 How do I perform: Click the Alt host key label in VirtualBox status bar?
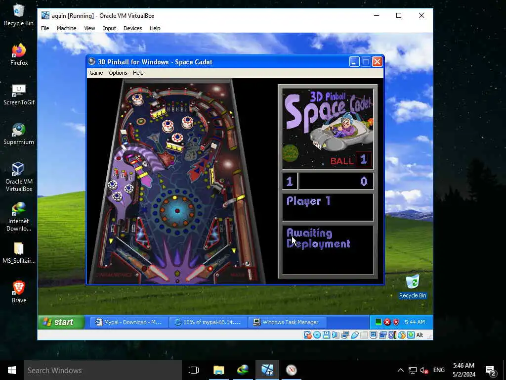coord(420,335)
